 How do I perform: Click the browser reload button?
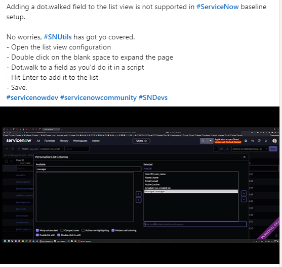(x=10, y=133)
